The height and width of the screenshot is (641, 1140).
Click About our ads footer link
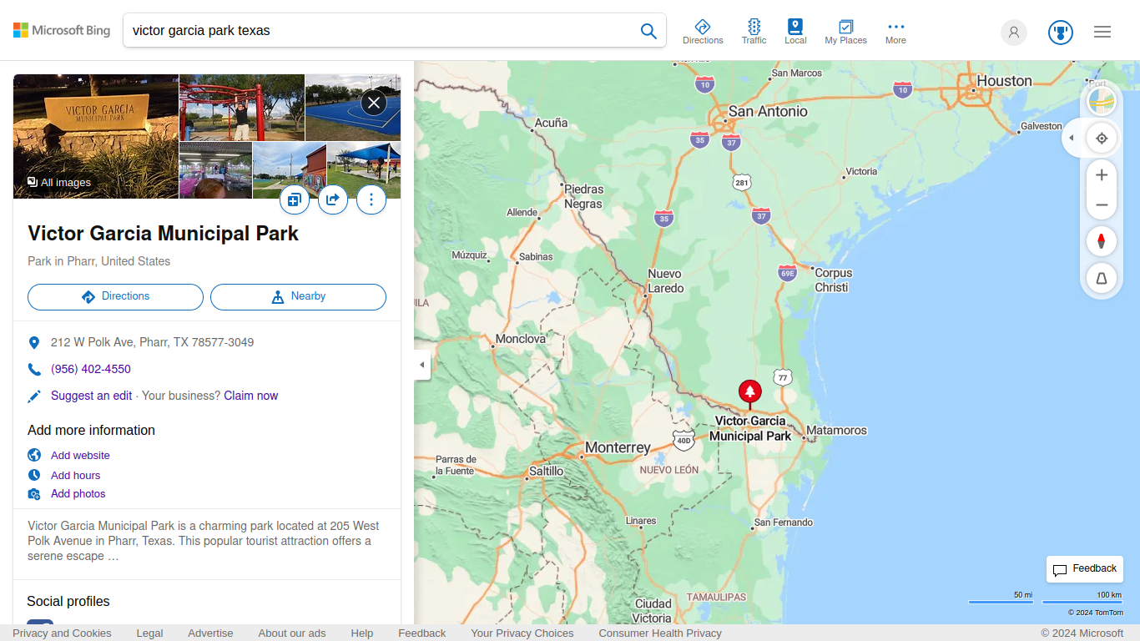(x=292, y=633)
